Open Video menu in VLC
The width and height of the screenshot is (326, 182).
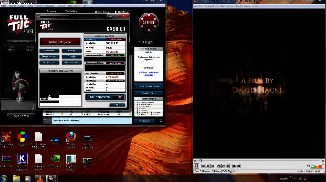230,6
